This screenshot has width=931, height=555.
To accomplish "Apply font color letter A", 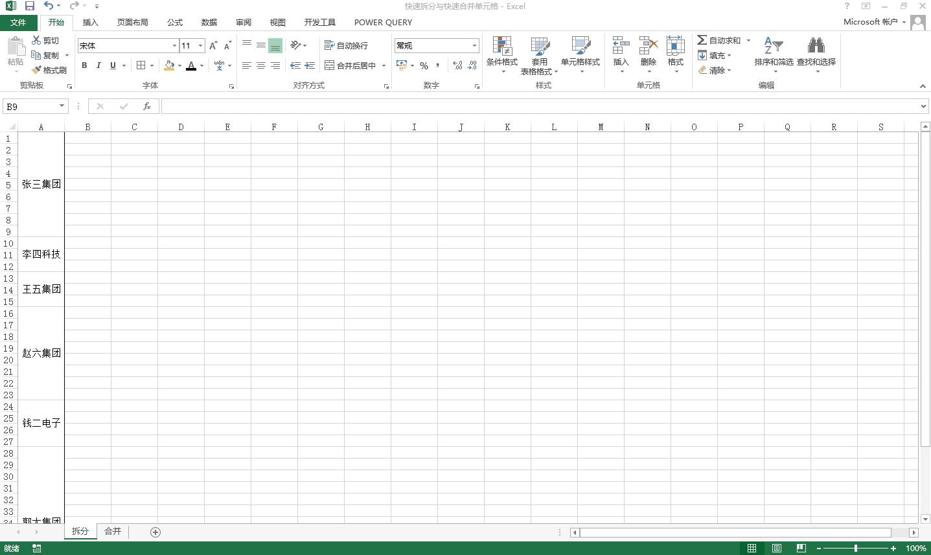I will 191,65.
